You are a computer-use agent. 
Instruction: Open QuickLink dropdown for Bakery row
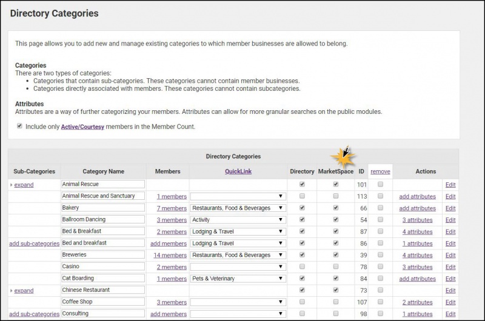pos(238,208)
